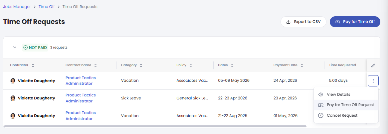Sort table by Category column
Screen dimensions: 388x134
click(141, 66)
